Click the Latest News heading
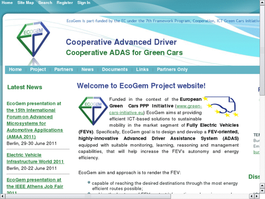 (25, 87)
